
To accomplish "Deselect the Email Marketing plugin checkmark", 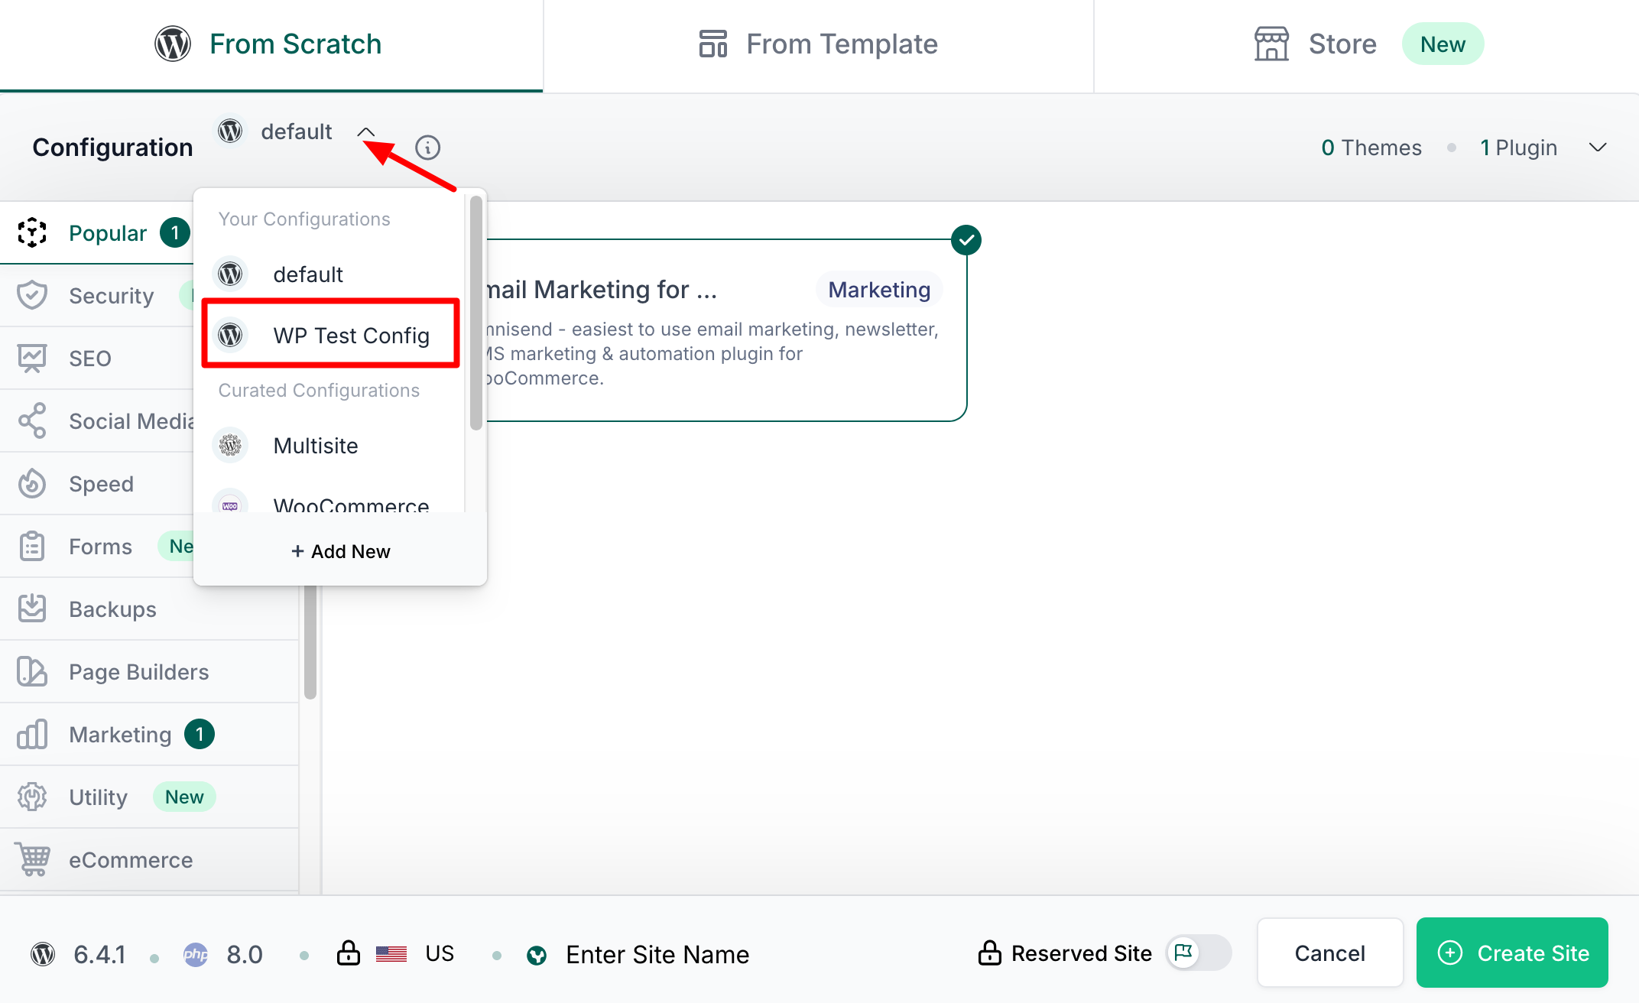I will 966,239.
